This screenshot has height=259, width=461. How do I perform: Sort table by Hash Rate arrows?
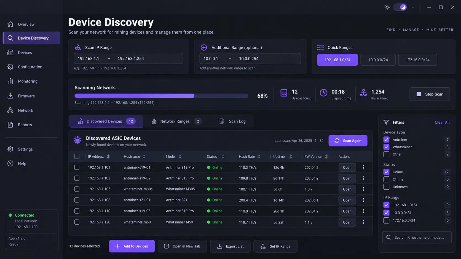[259, 156]
